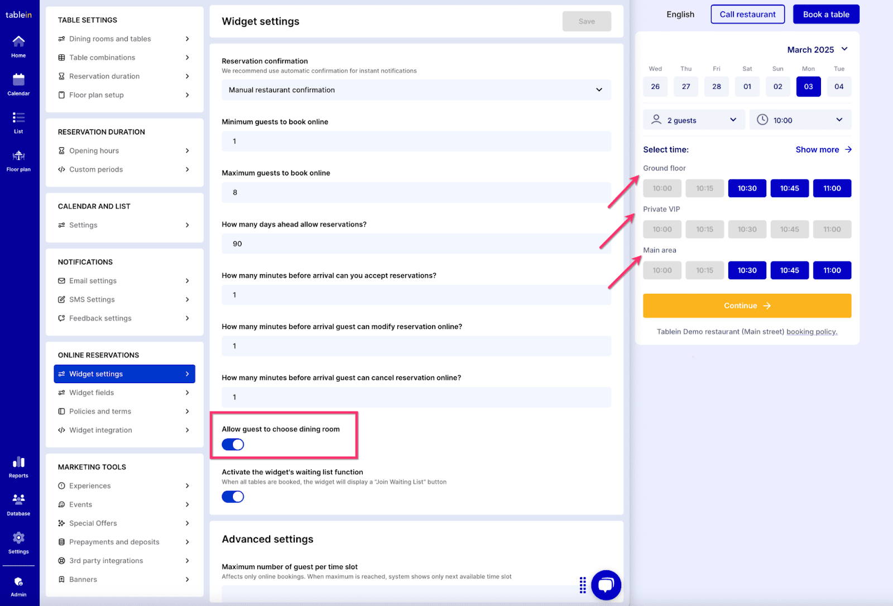Viewport: 893px width, 606px height.
Task: Open Admin in the sidebar
Action: pyautogui.click(x=18, y=586)
